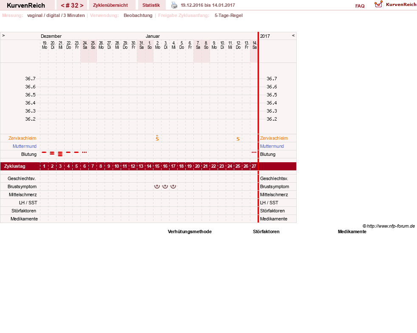
Task: Click the KurvenReich title at top left
Action: point(26,6)
